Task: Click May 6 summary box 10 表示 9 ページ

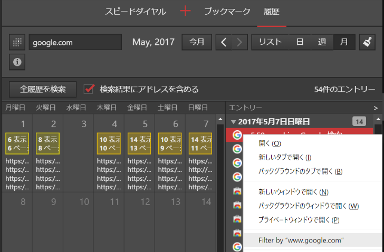Action: pyautogui.click(x=170, y=143)
